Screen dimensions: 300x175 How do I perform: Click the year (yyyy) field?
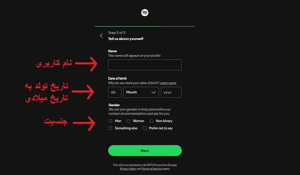coord(171,92)
